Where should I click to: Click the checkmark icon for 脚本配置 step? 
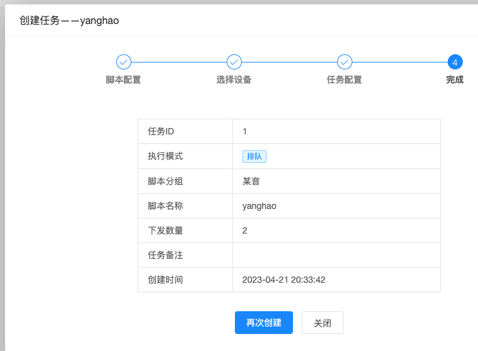[x=124, y=62]
